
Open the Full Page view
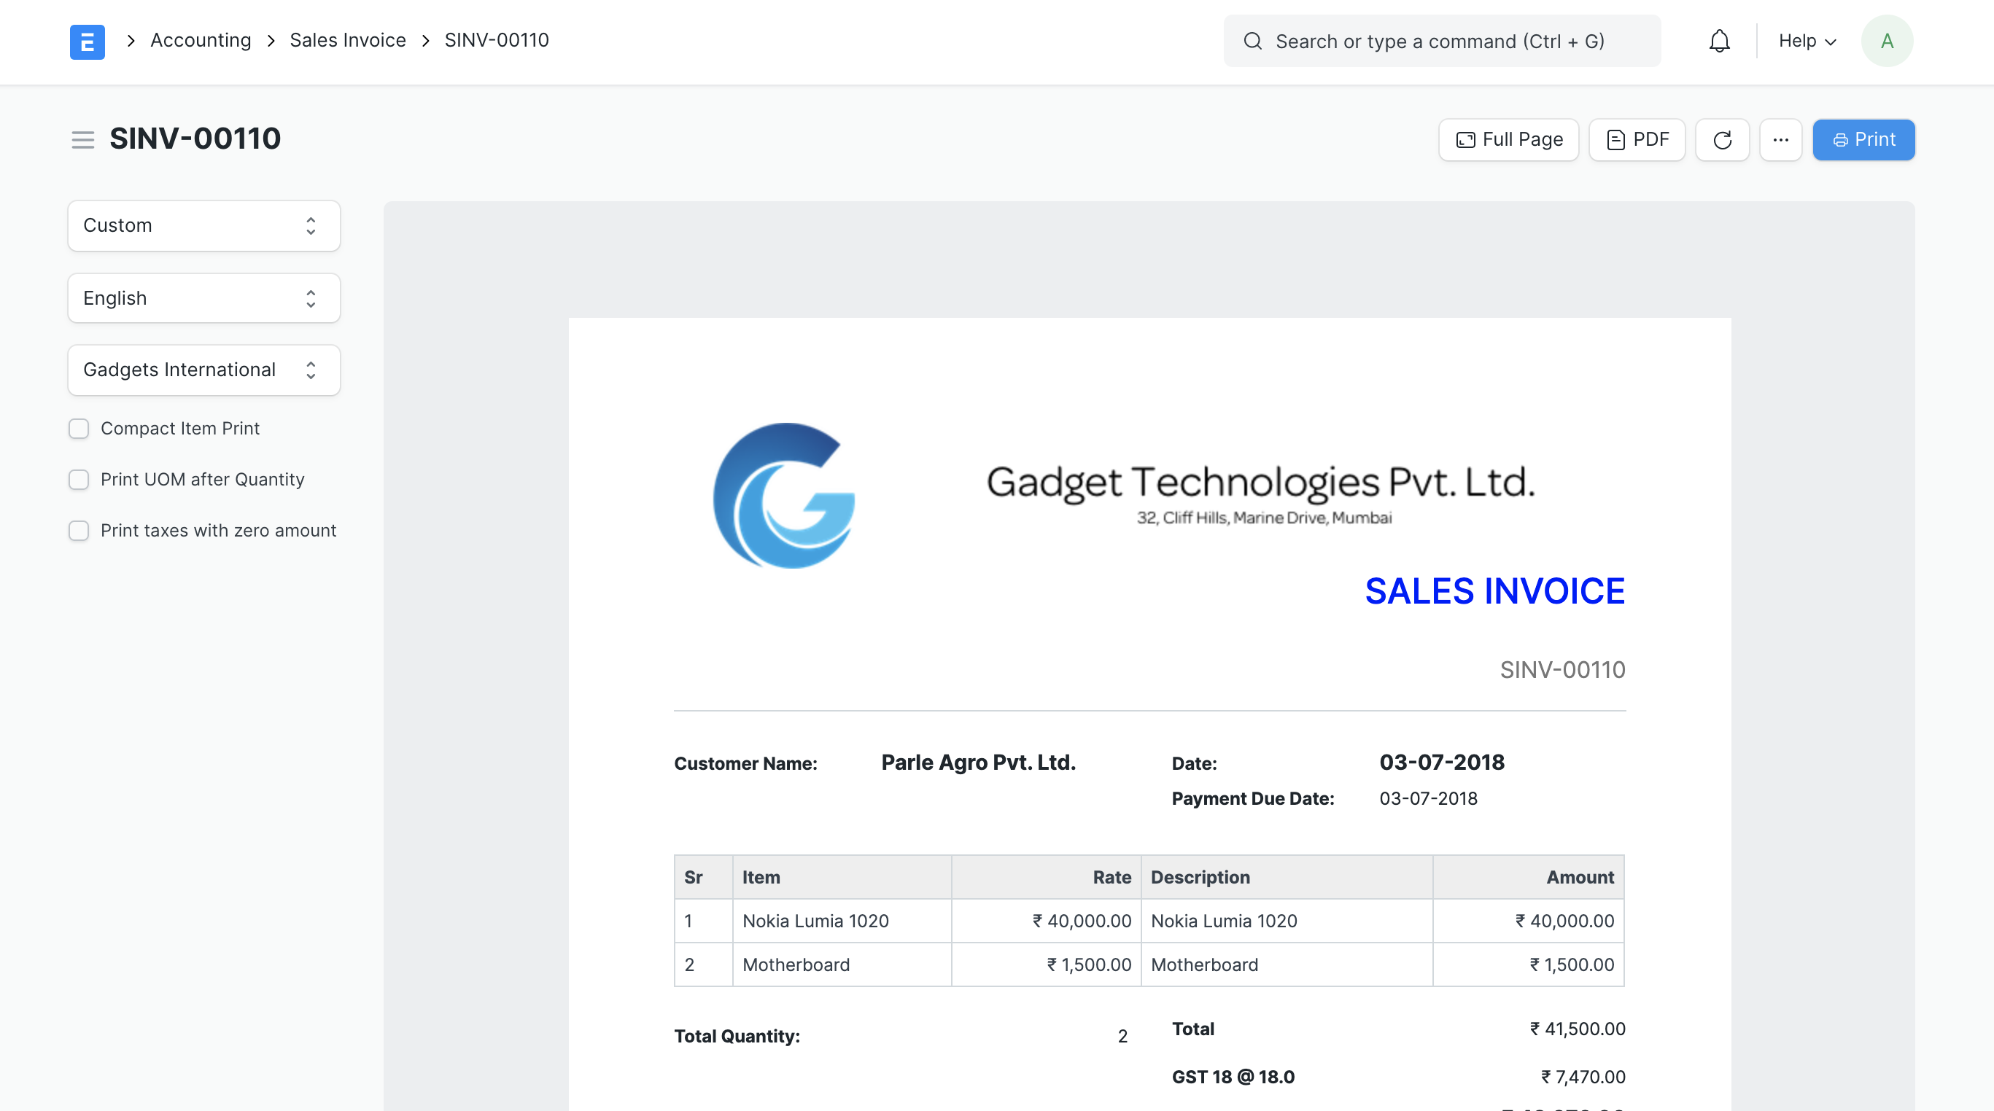coord(1508,140)
